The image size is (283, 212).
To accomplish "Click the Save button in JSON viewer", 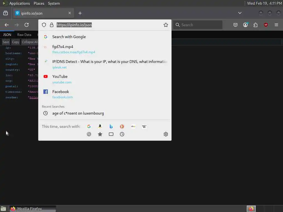I will click(x=6, y=42).
